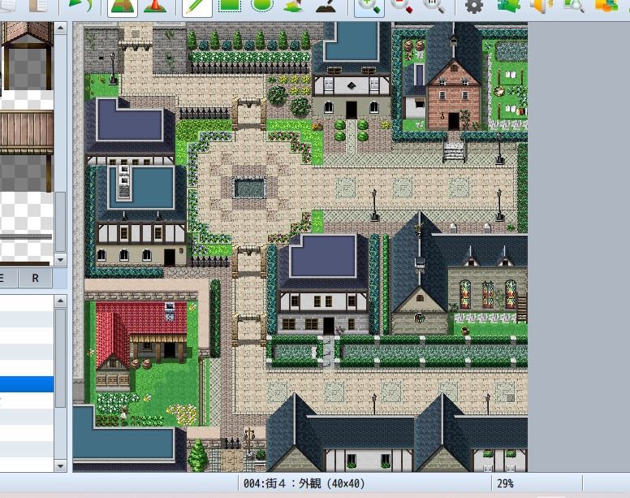Click the brick house door on the map
630x498 pixels.
pyautogui.click(x=454, y=121)
